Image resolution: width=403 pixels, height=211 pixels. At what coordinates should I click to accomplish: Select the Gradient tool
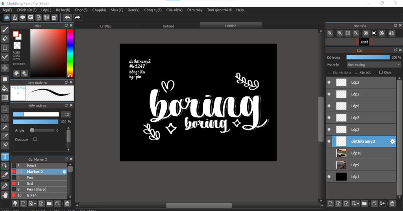click(x=5, y=97)
